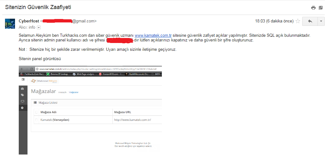Click the CyberHost sender avatar
Screen dimensions: 325x157
(x=10, y=24)
